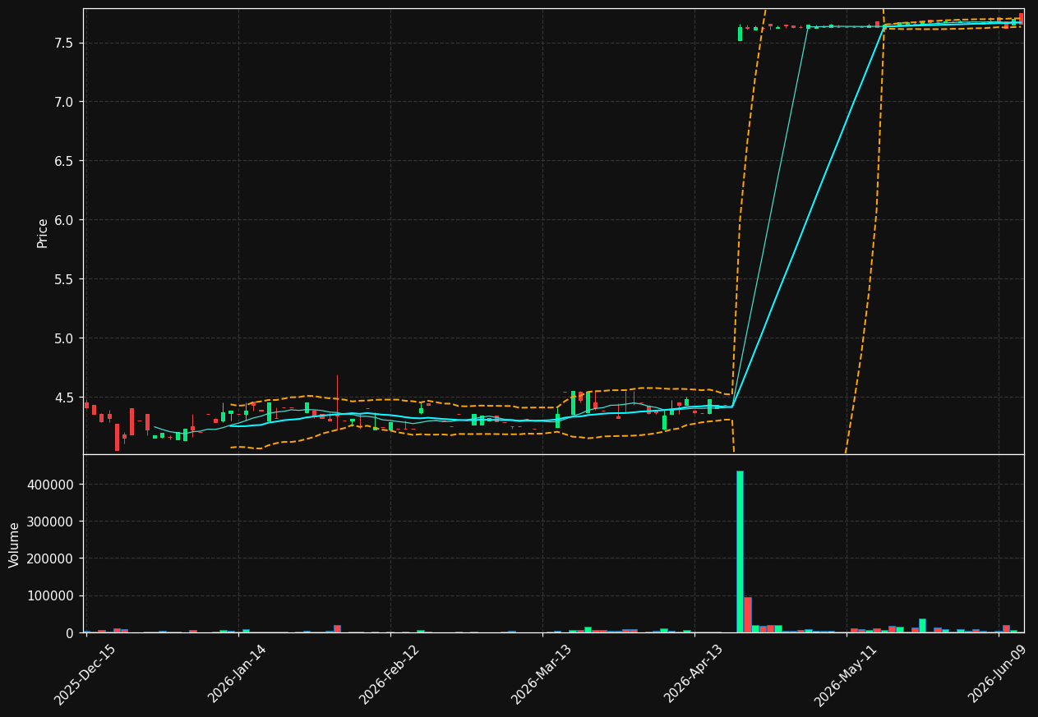This screenshot has width=1038, height=717.
Task: Click the 2026-Jan-14 date label
Action: [238, 674]
